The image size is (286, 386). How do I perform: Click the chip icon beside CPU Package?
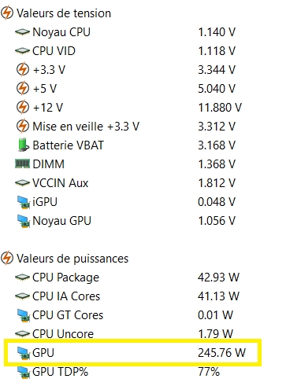22,278
